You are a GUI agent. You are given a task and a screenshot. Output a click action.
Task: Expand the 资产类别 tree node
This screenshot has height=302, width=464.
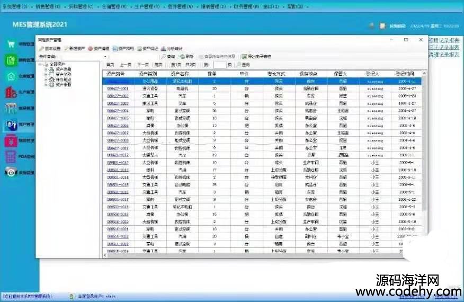[x=46, y=69]
